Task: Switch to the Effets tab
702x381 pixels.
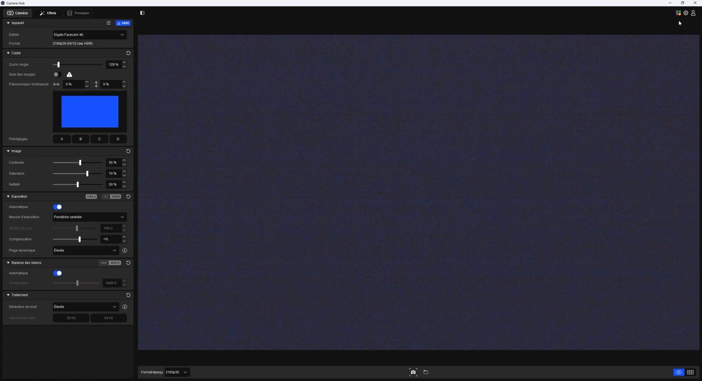Action: (48, 13)
